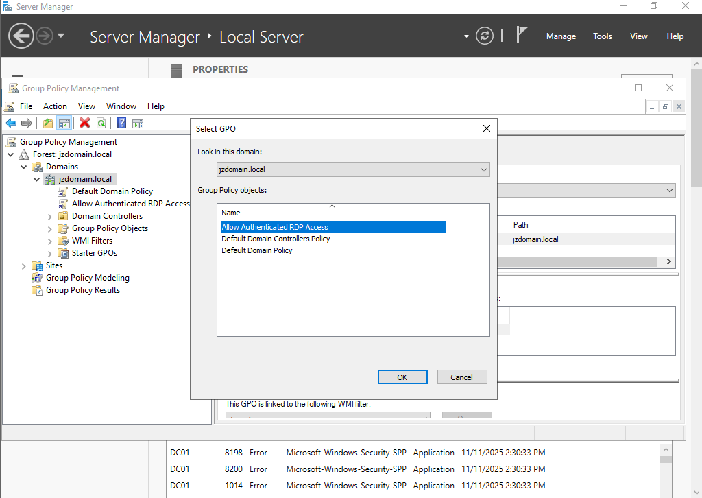The height and width of the screenshot is (498, 702).
Task: Click the red Delete X icon in the toolbar
Action: pos(84,123)
